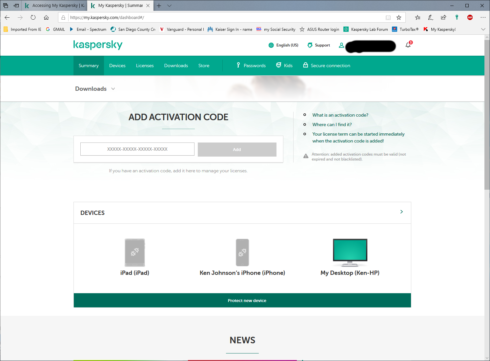This screenshot has height=361, width=490.
Task: Open Kaiser Sign In bookmark
Action: pos(230,29)
